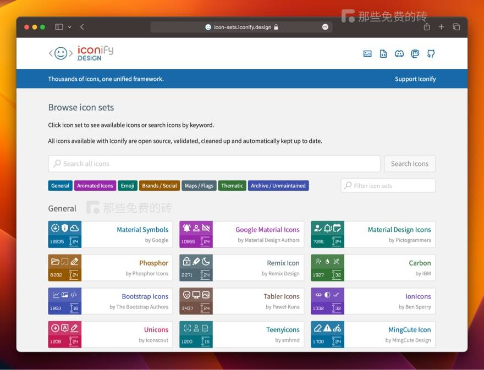Click Remix Icon gray preview thumbnail
484x370 pixels.
(196, 268)
